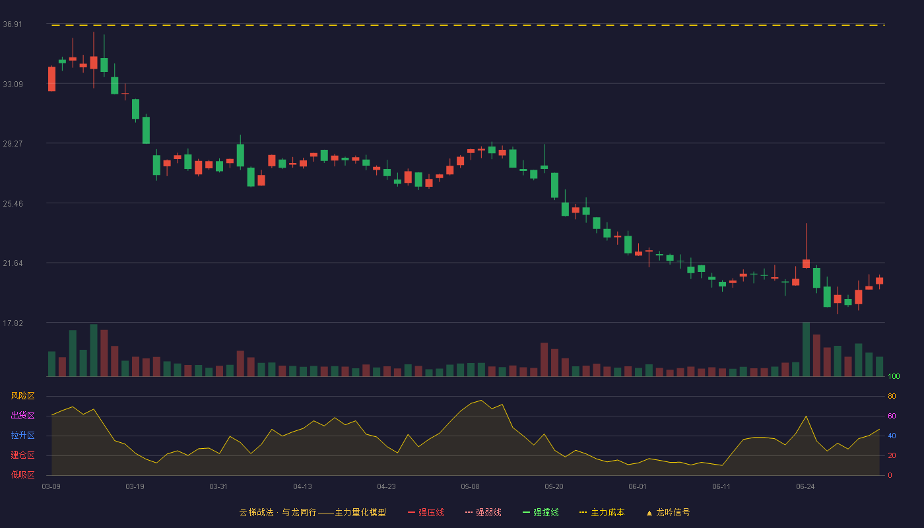
Task: Click the magenta 60 indicator axis value
Action: (x=892, y=416)
